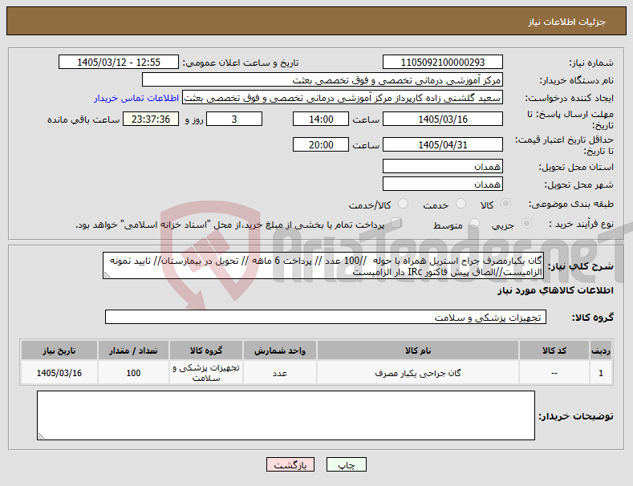This screenshot has width=633, height=486.
Task: Click the group cell تجهیزات پزشکی و سلامت in table
Action: click(206, 373)
